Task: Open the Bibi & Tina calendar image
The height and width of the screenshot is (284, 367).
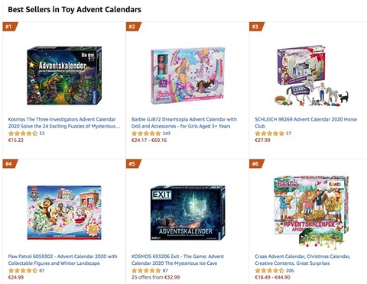Action: (x=311, y=211)
